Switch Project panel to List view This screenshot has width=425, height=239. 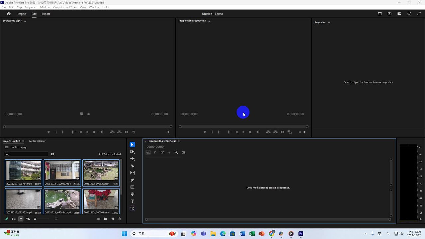14,219
